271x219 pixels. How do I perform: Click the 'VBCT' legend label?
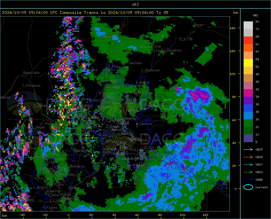[x=259, y=164]
